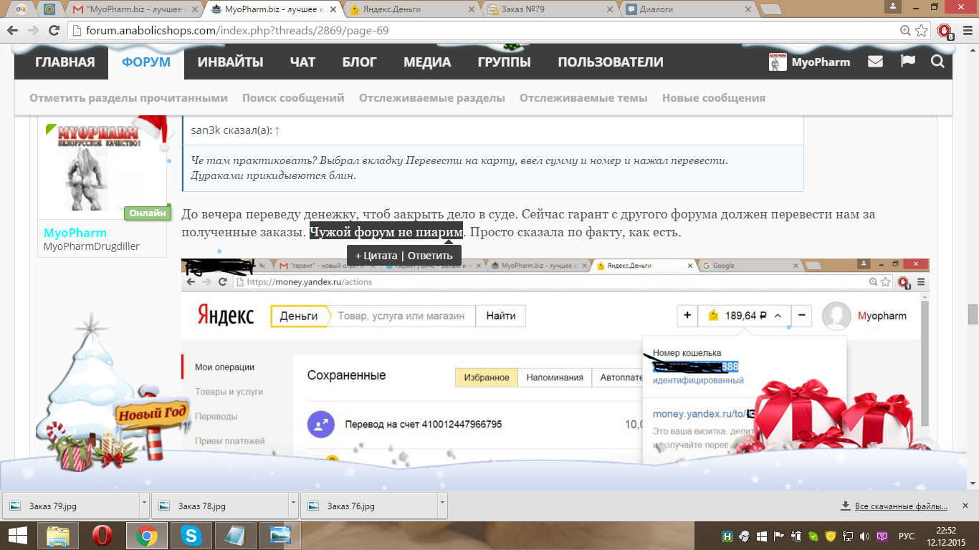Open Поиск сообщений link
This screenshot has height=550, width=979.
pos(293,98)
